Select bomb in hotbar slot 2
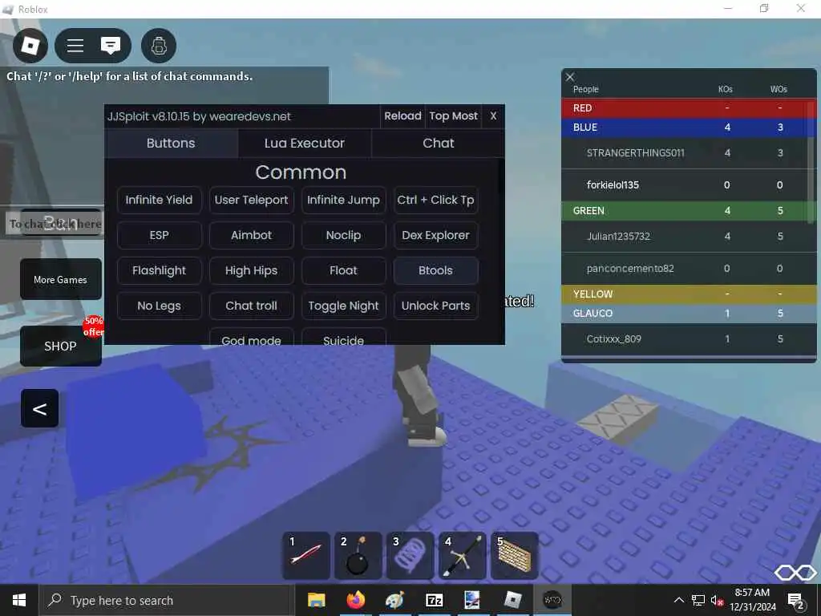Image resolution: width=821 pixels, height=616 pixels. (358, 555)
